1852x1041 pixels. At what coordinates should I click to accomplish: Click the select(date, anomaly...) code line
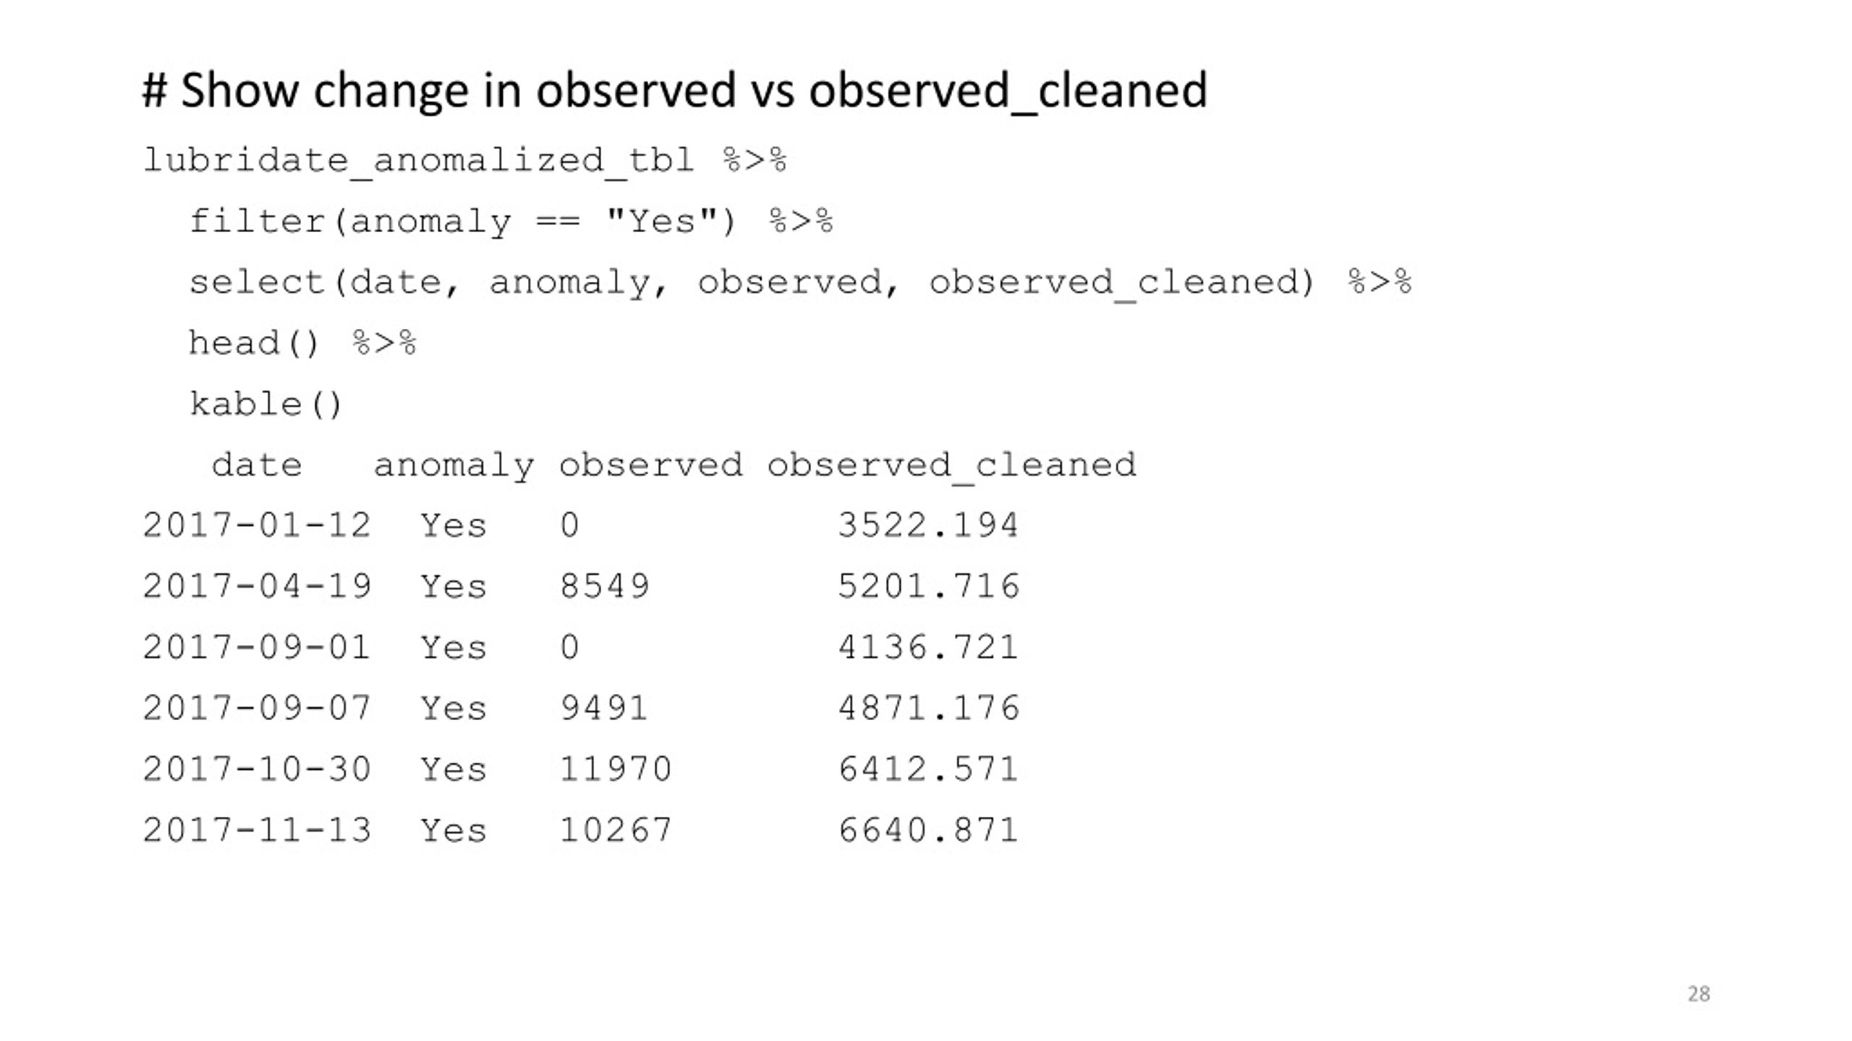pos(800,283)
